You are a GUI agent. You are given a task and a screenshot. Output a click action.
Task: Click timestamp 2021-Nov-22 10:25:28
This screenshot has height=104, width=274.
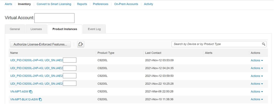pos(159,84)
